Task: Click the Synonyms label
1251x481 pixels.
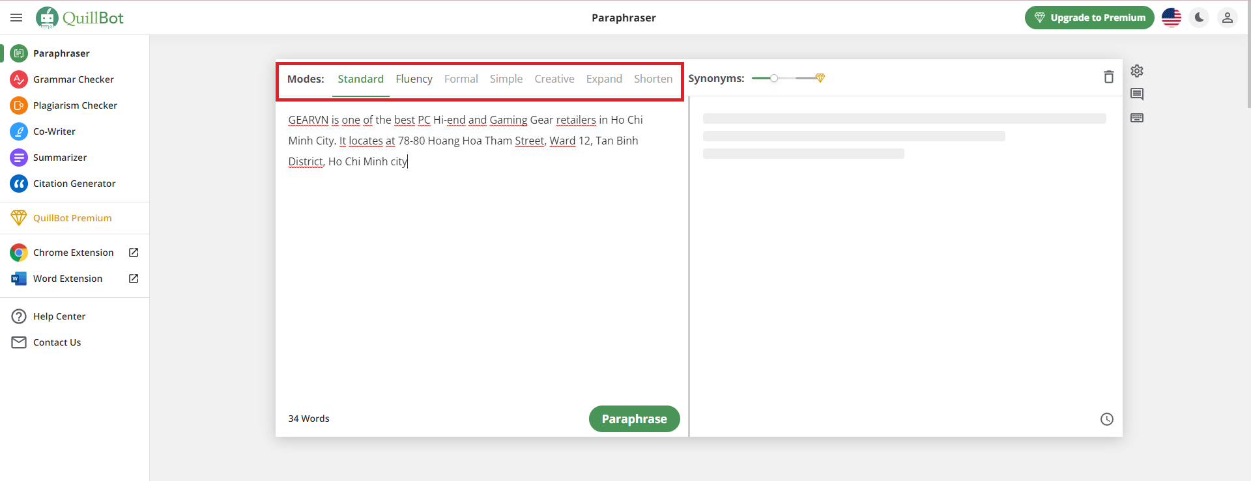Action: (x=716, y=78)
